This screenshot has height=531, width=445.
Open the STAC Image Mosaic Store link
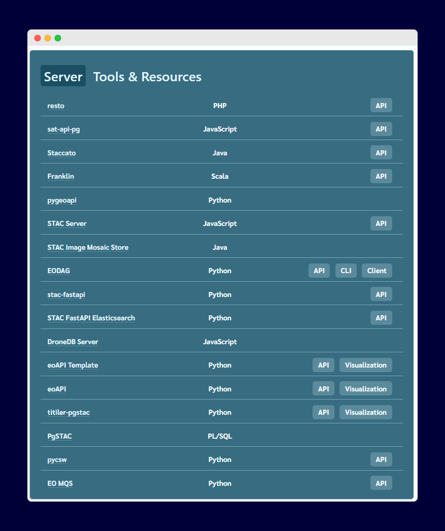coord(87,247)
